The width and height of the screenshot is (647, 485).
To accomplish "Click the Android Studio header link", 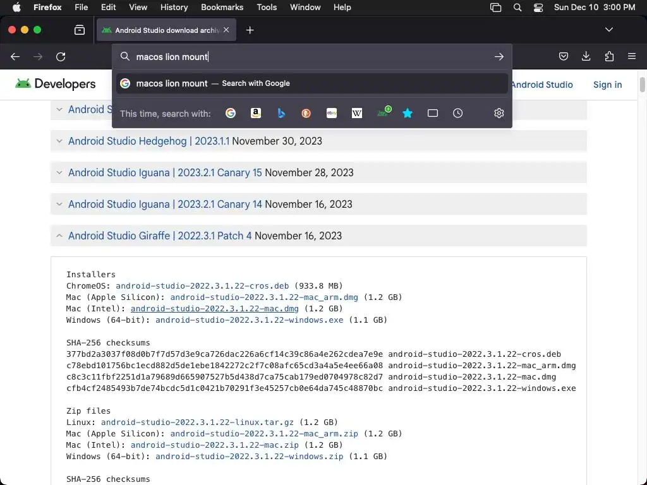I will [x=541, y=85].
